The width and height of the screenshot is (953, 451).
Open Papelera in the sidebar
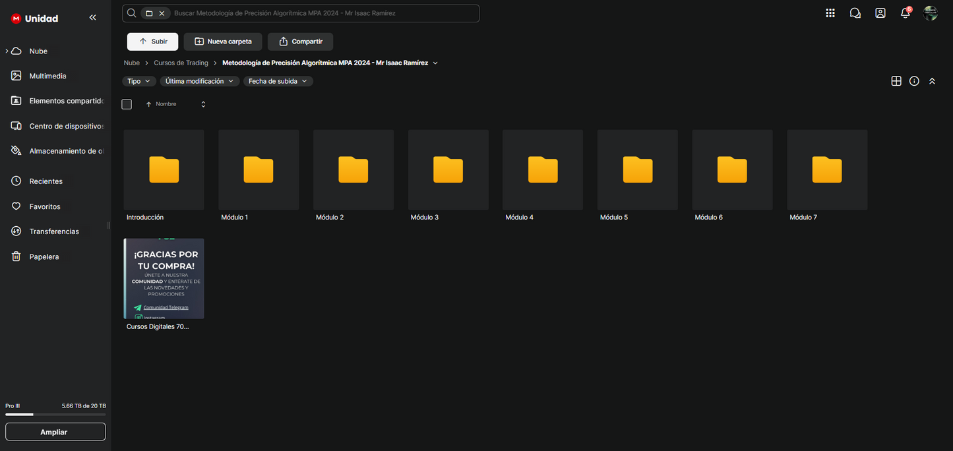[x=44, y=256]
